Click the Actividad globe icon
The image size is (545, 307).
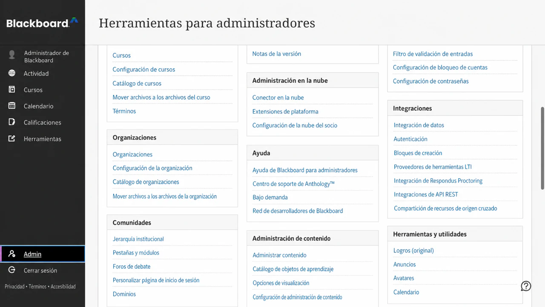tap(12, 73)
